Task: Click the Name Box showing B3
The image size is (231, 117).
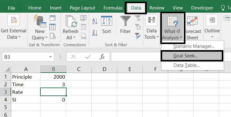Action: [25, 57]
